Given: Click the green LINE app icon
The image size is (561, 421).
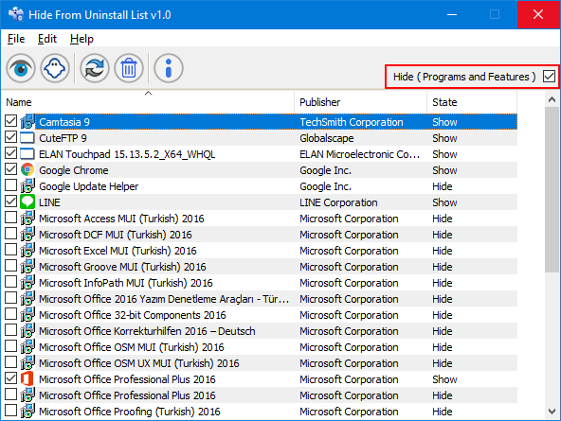Looking at the screenshot, I should [x=27, y=202].
